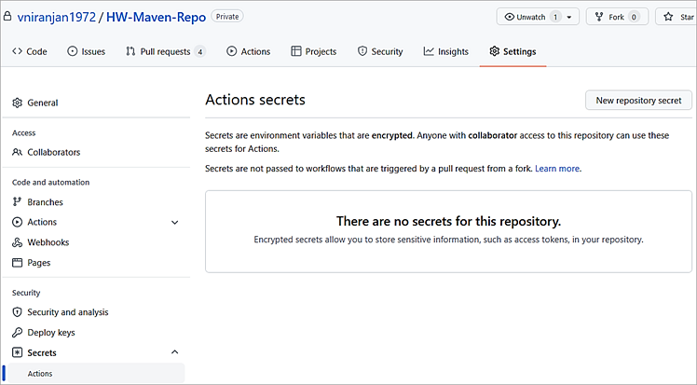Go to the Insights tab
Viewport: 697px width, 385px height.
pos(446,51)
